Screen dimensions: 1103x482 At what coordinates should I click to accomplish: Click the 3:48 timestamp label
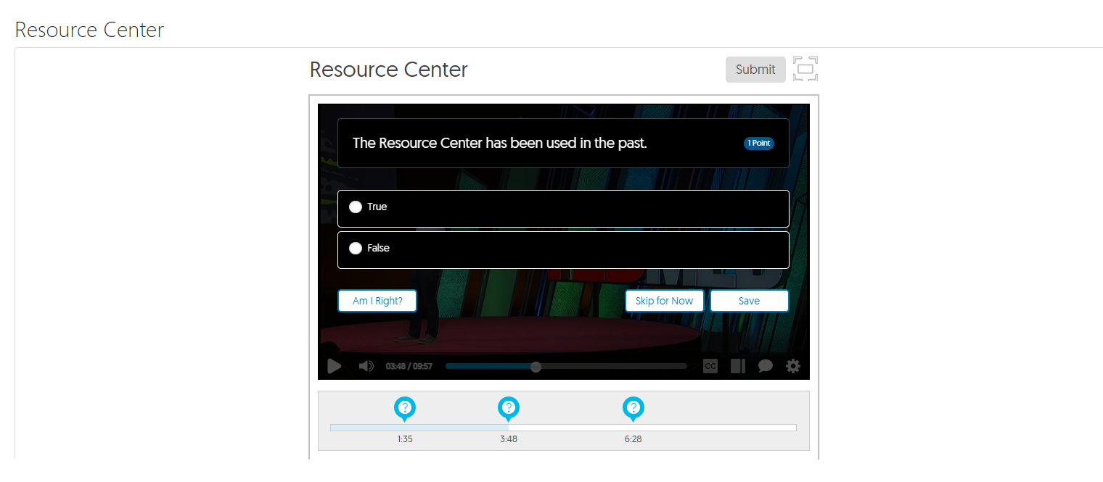pos(509,439)
